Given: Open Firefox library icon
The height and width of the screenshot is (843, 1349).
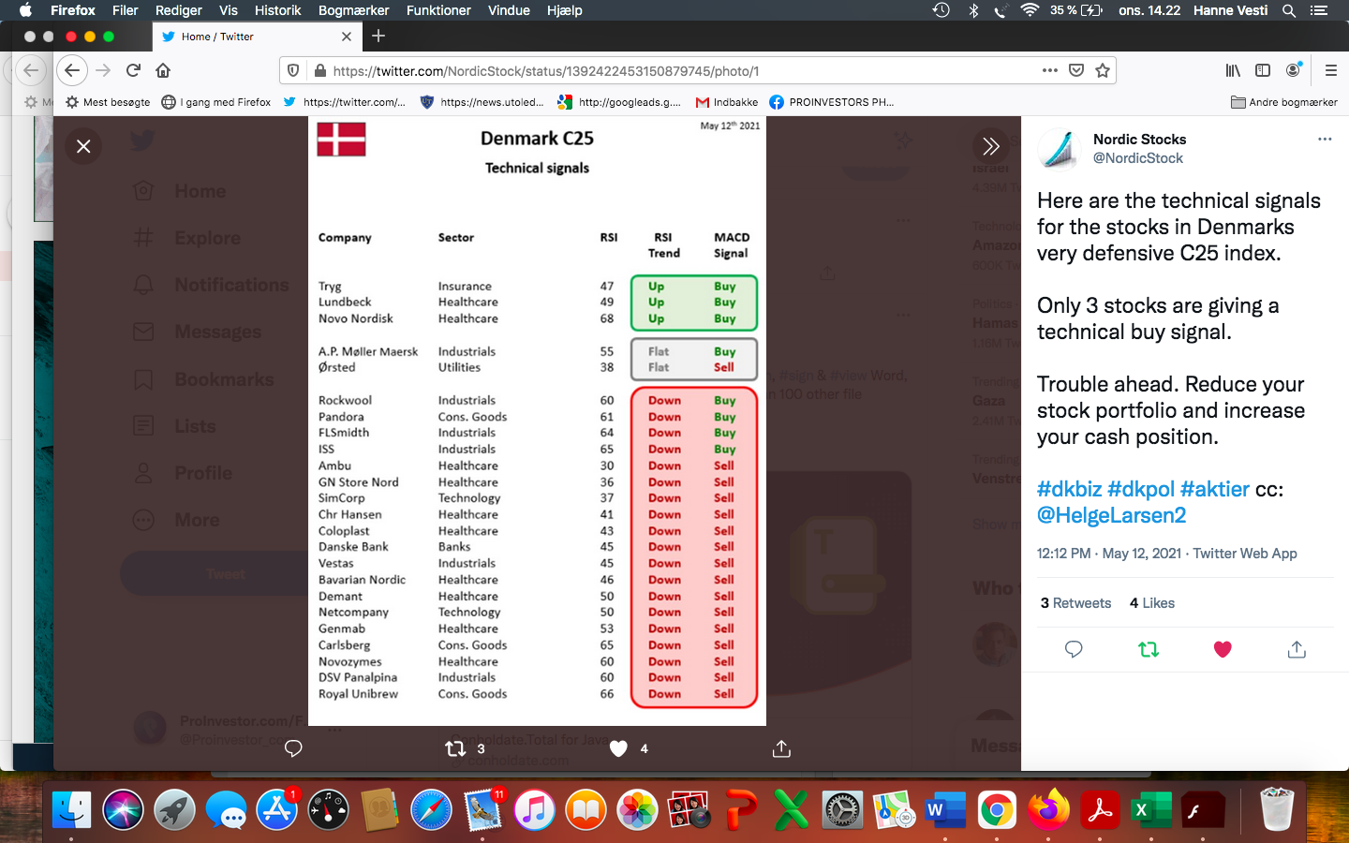Looking at the screenshot, I should point(1233,70).
